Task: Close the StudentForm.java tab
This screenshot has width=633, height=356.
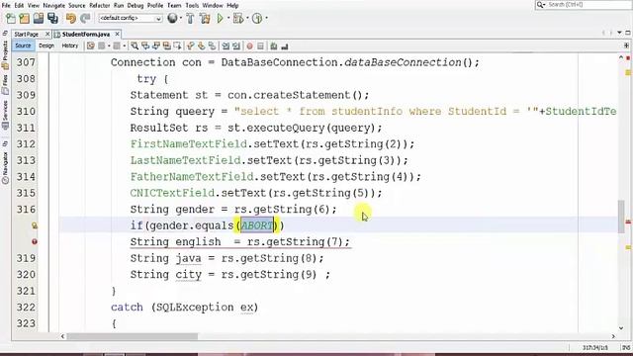Action: (117, 35)
